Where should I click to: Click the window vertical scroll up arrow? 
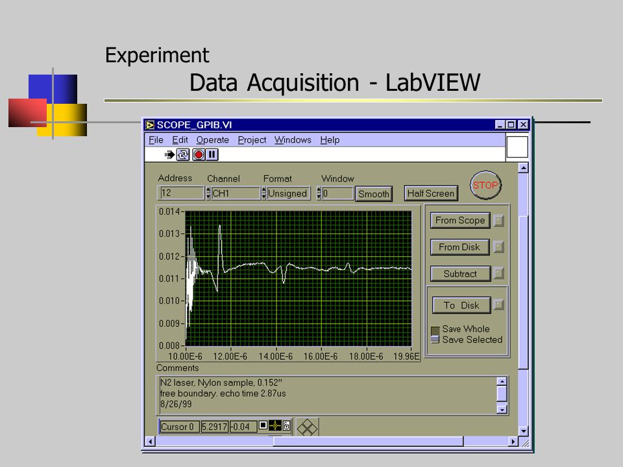point(523,168)
